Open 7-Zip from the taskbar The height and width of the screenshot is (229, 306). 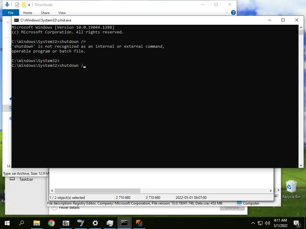coord(66,223)
